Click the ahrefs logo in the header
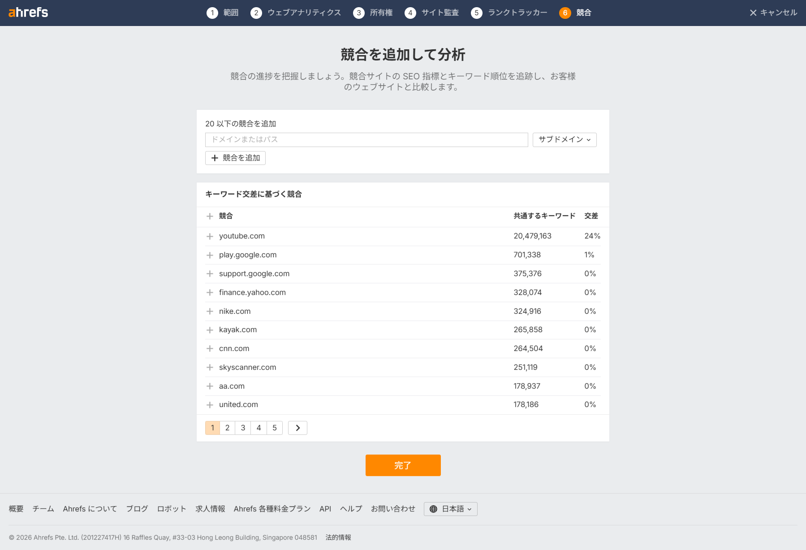 pyautogui.click(x=29, y=13)
